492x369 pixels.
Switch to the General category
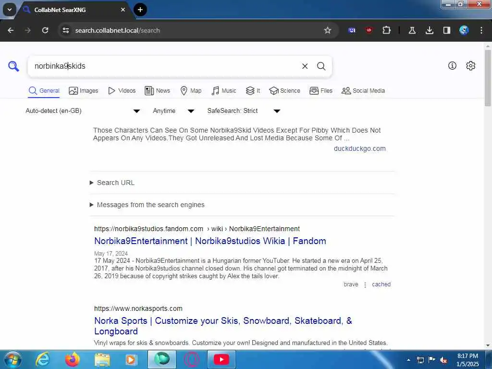point(44,91)
